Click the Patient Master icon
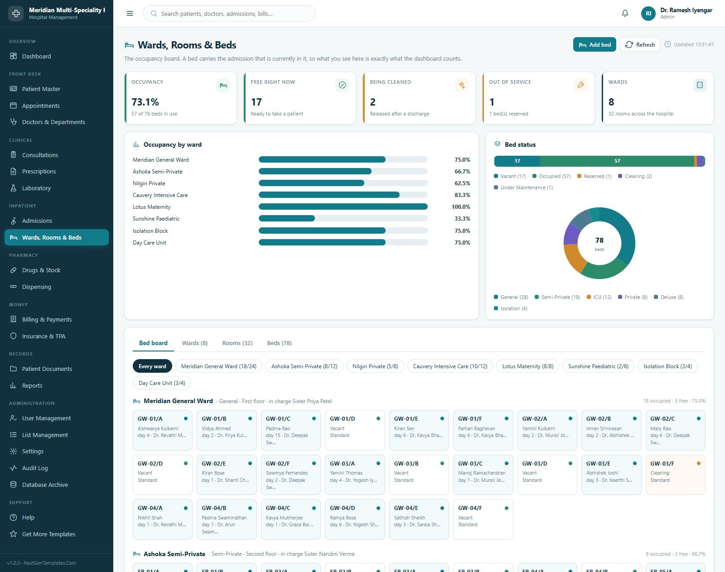725x572 pixels. click(x=14, y=89)
